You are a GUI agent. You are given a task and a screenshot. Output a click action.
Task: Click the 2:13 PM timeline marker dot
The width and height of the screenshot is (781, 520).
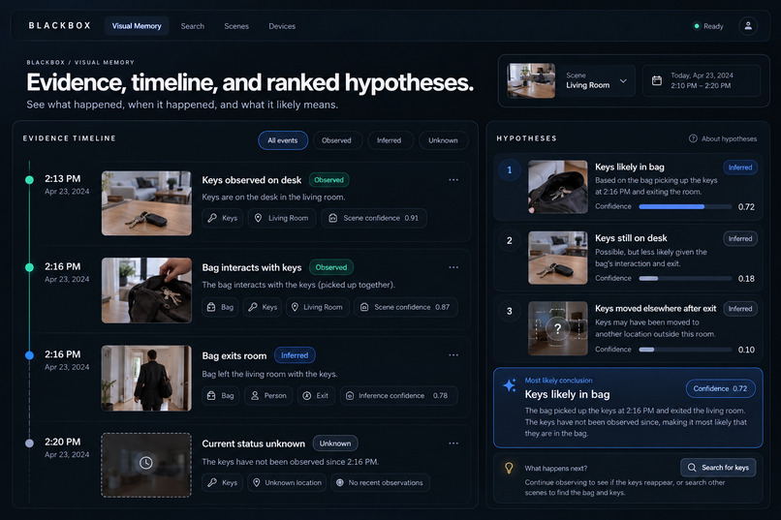(29, 180)
